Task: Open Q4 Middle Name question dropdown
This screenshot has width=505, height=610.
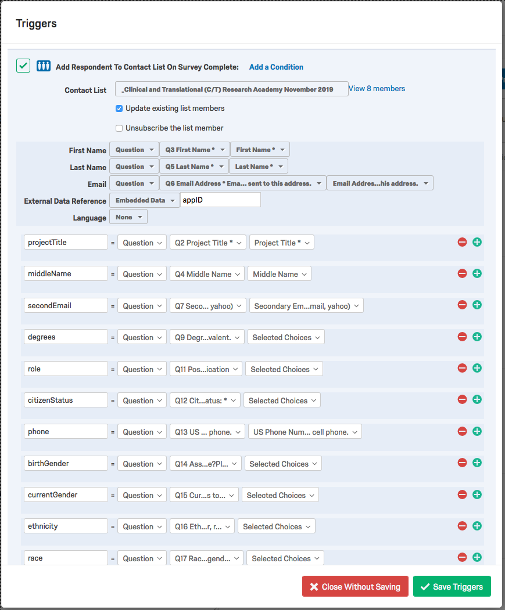Action: pos(207,275)
